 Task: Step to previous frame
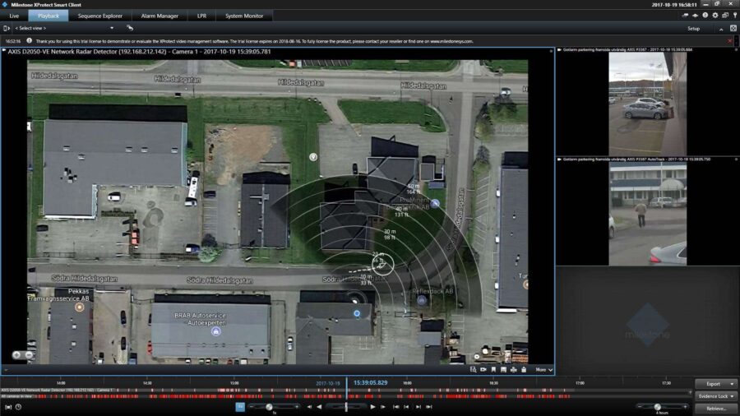(x=309, y=407)
